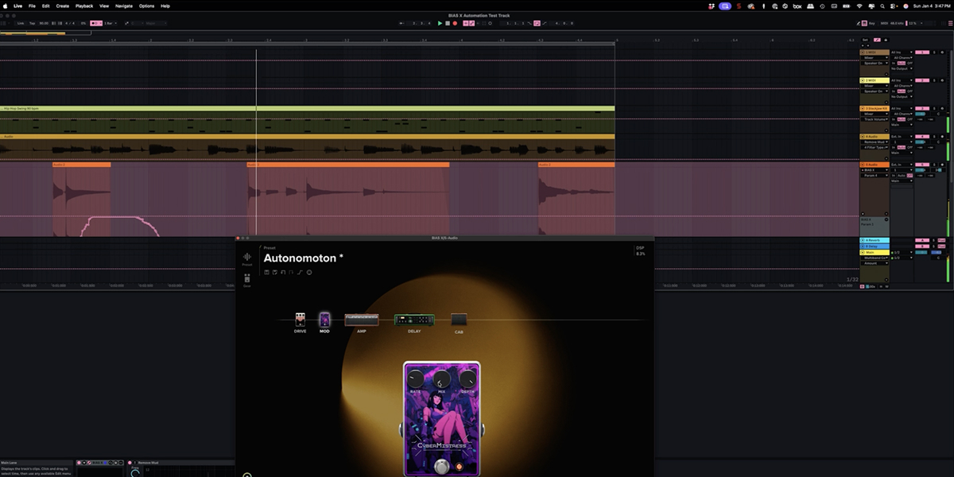Open the Preset panel in BIAS X
The width and height of the screenshot is (954, 477).
point(247,258)
